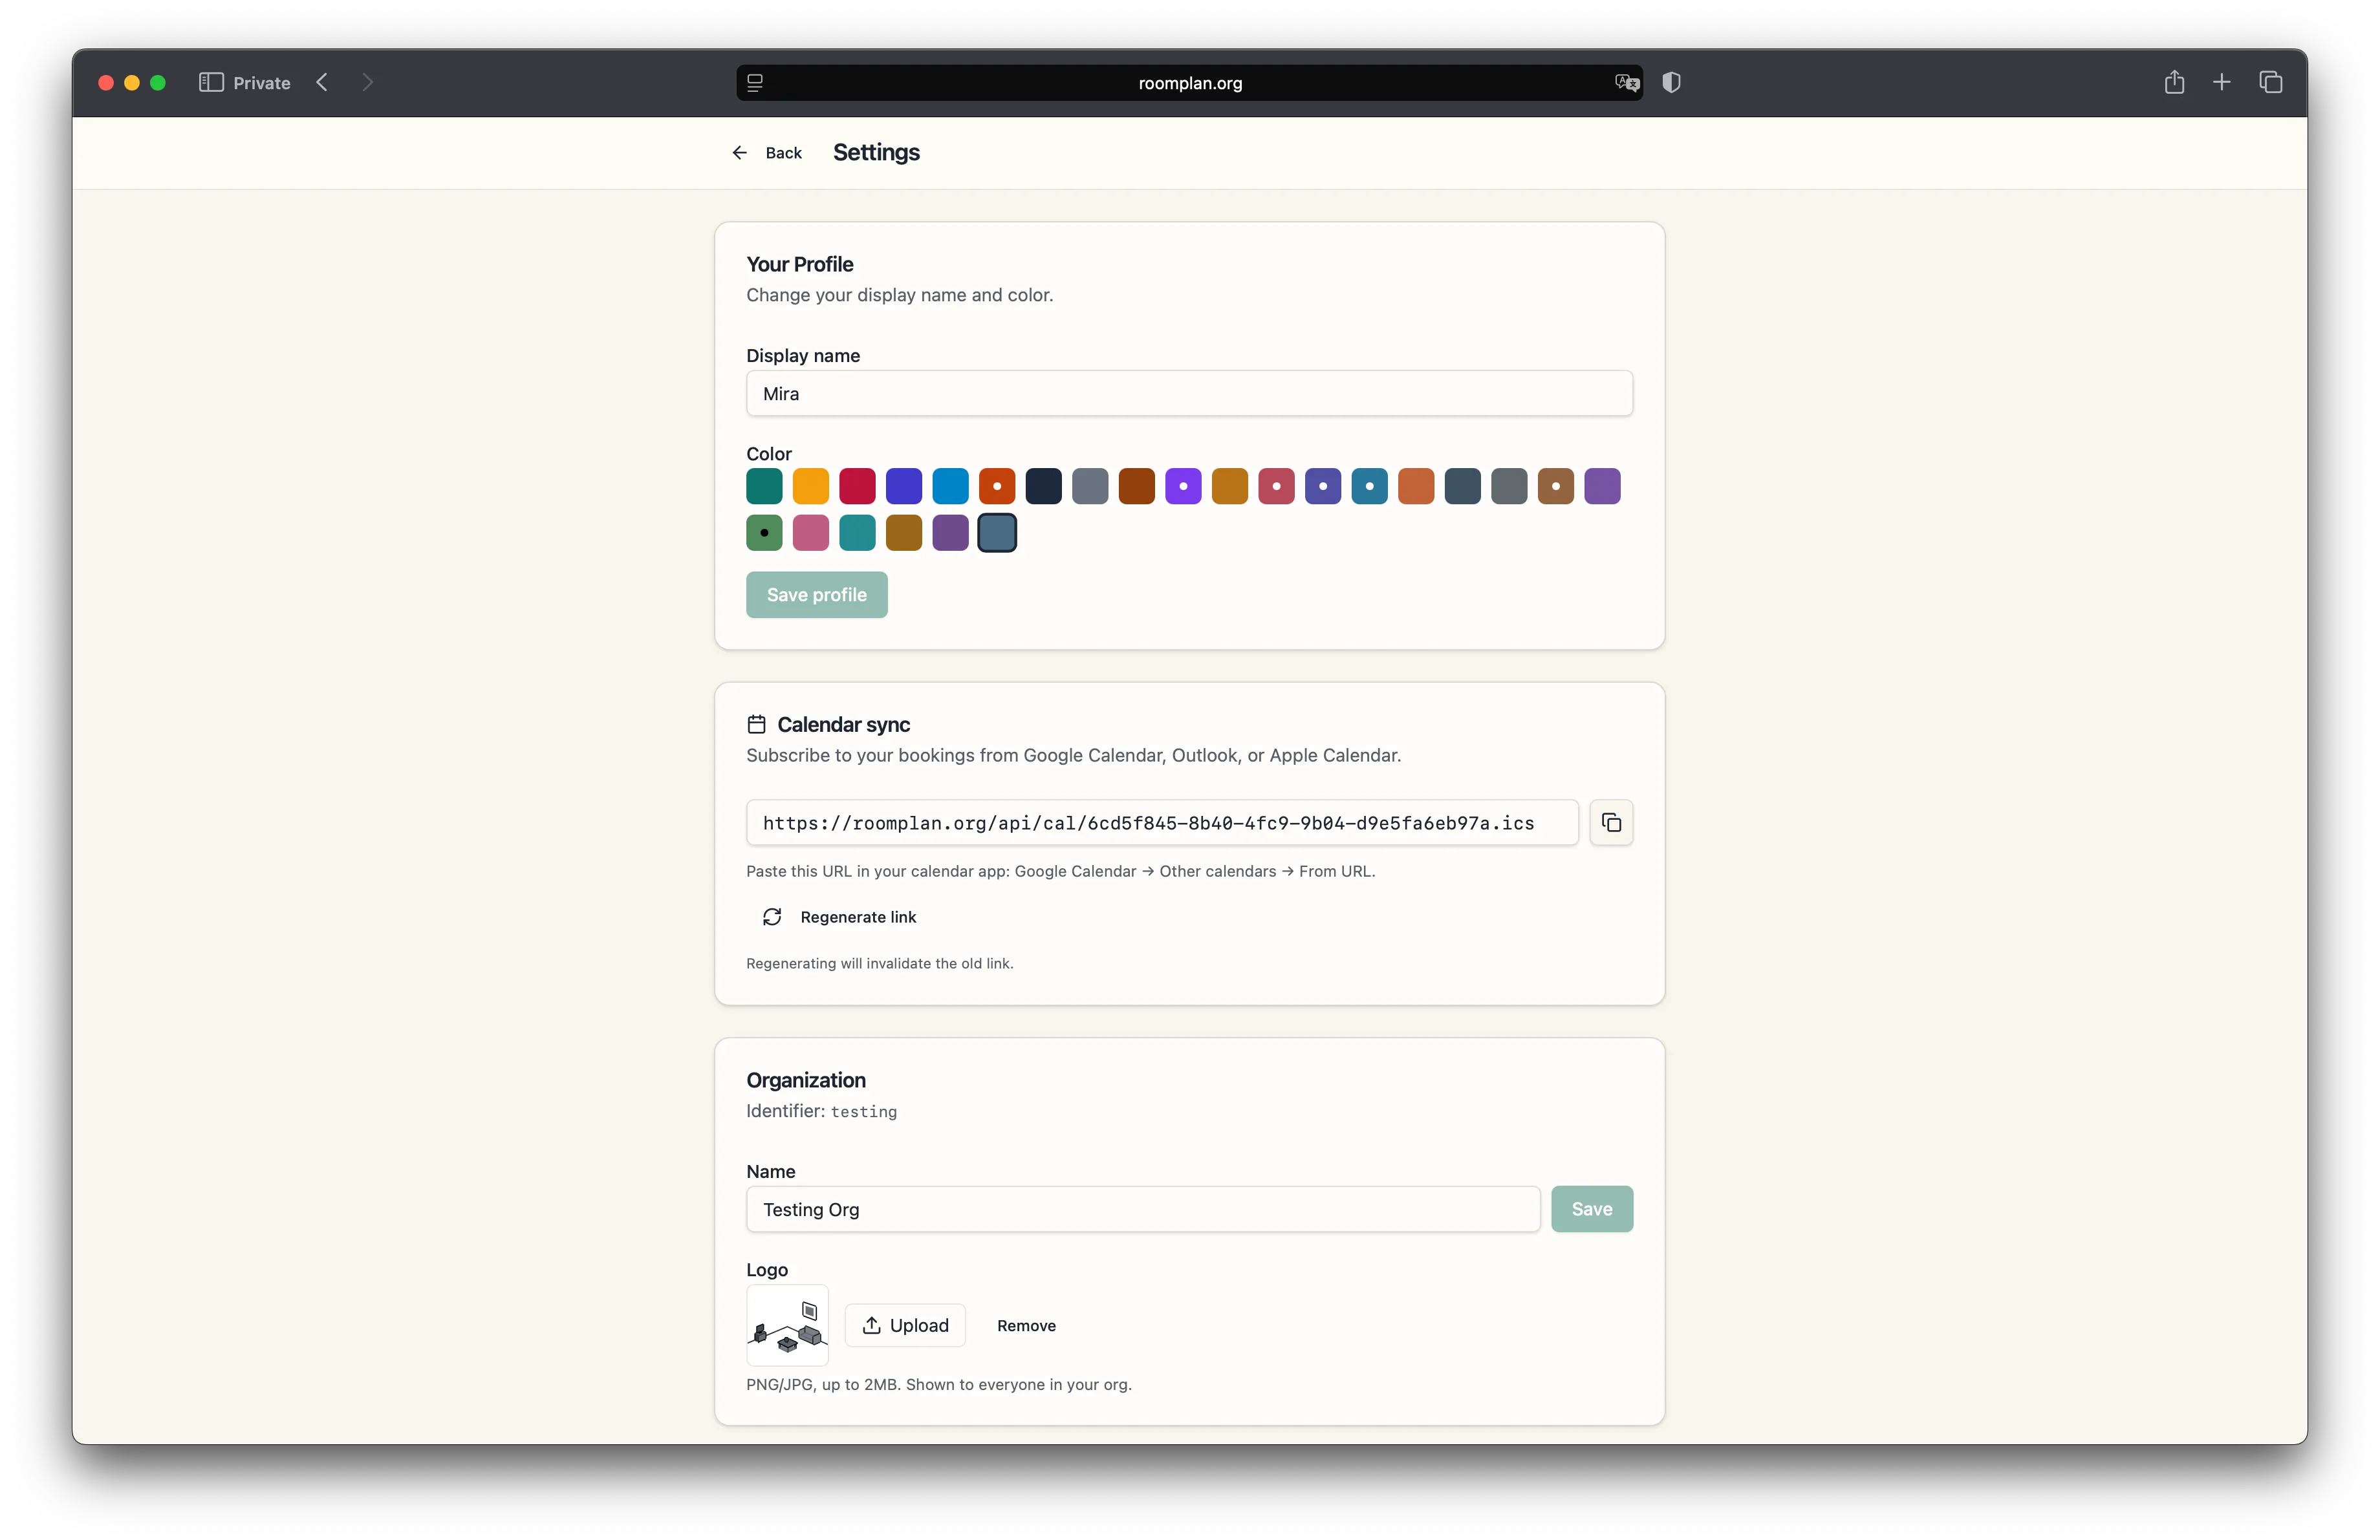The height and width of the screenshot is (1540, 2380).
Task: Click the calendar URL text field
Action: click(x=1162, y=822)
